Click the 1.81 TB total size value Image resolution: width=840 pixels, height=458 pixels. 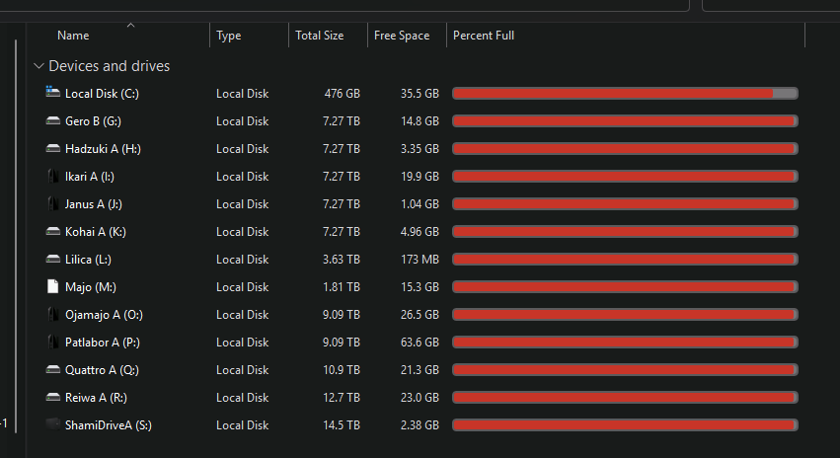point(342,287)
